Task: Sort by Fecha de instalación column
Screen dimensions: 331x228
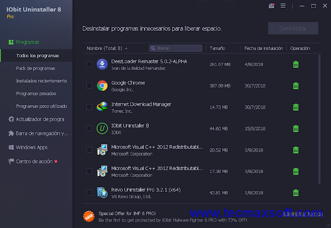Action: [264, 48]
